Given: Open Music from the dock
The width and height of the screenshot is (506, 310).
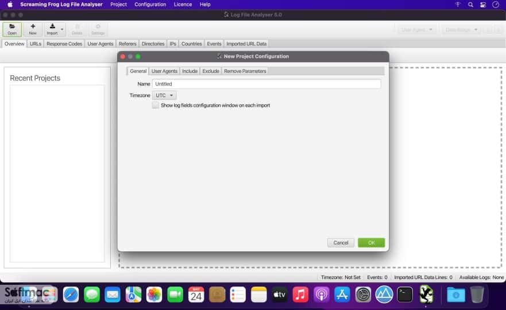Looking at the screenshot, I should [x=300, y=294].
